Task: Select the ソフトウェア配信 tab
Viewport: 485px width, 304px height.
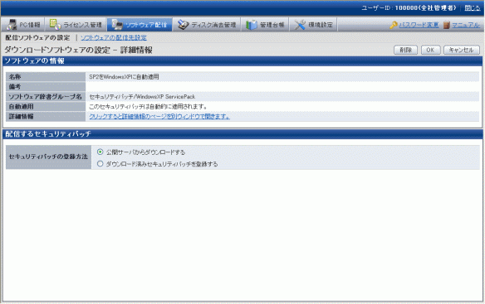Action: (140, 25)
